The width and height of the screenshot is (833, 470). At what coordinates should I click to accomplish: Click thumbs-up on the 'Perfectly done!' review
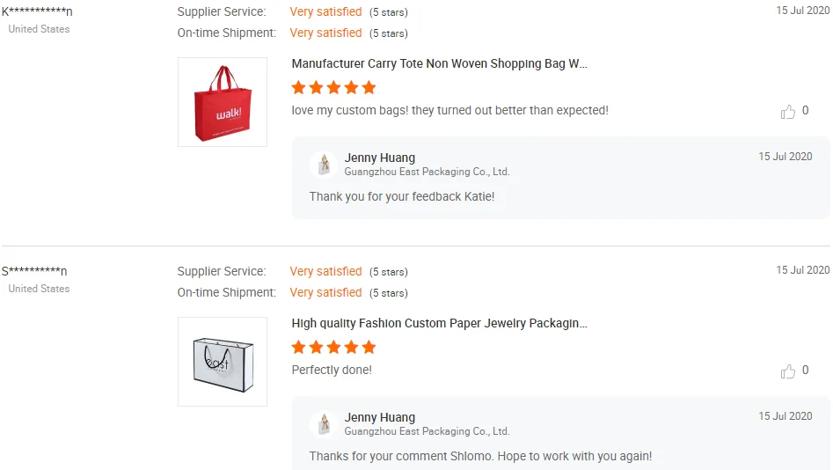tap(788, 371)
